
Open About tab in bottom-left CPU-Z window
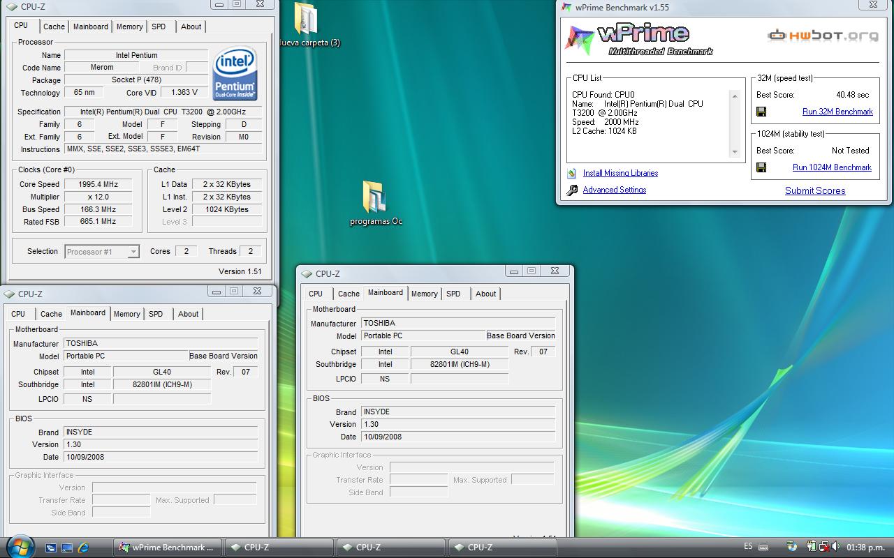tap(189, 314)
